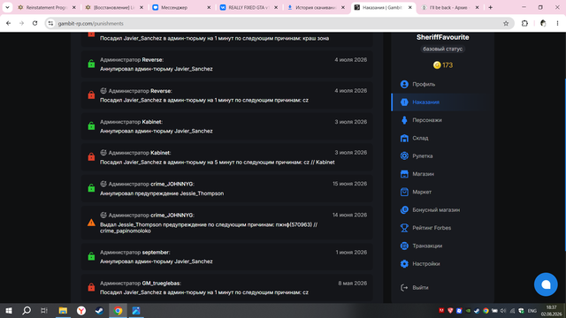Click the green unlock icon in Reverse's annulment row
The width and height of the screenshot is (566, 318).
coord(91,64)
